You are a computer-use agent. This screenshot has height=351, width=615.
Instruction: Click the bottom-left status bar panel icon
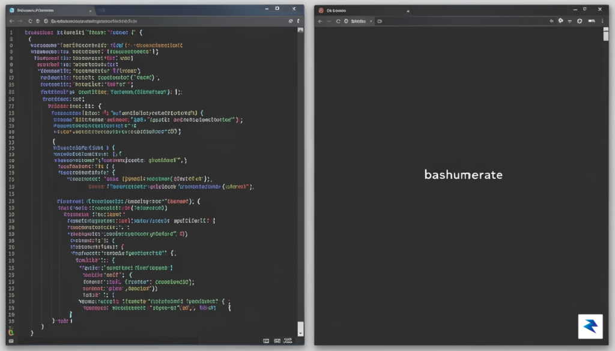pyautogui.click(x=11, y=341)
